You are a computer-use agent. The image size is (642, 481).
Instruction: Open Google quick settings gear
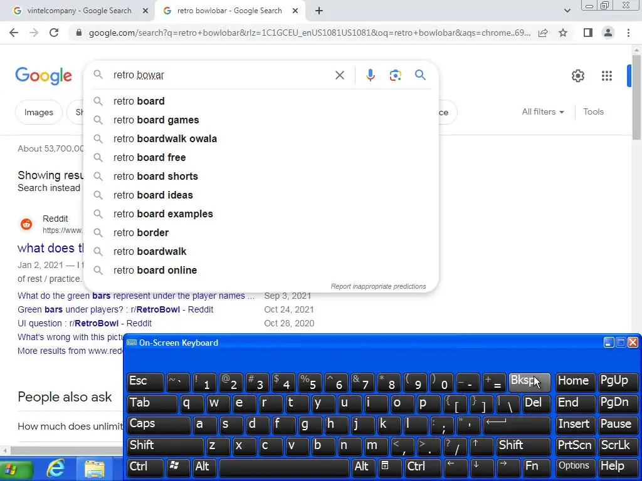point(577,76)
